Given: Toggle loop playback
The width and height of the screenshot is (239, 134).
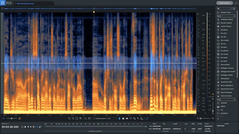Looking at the screenshot, I should [37, 127].
